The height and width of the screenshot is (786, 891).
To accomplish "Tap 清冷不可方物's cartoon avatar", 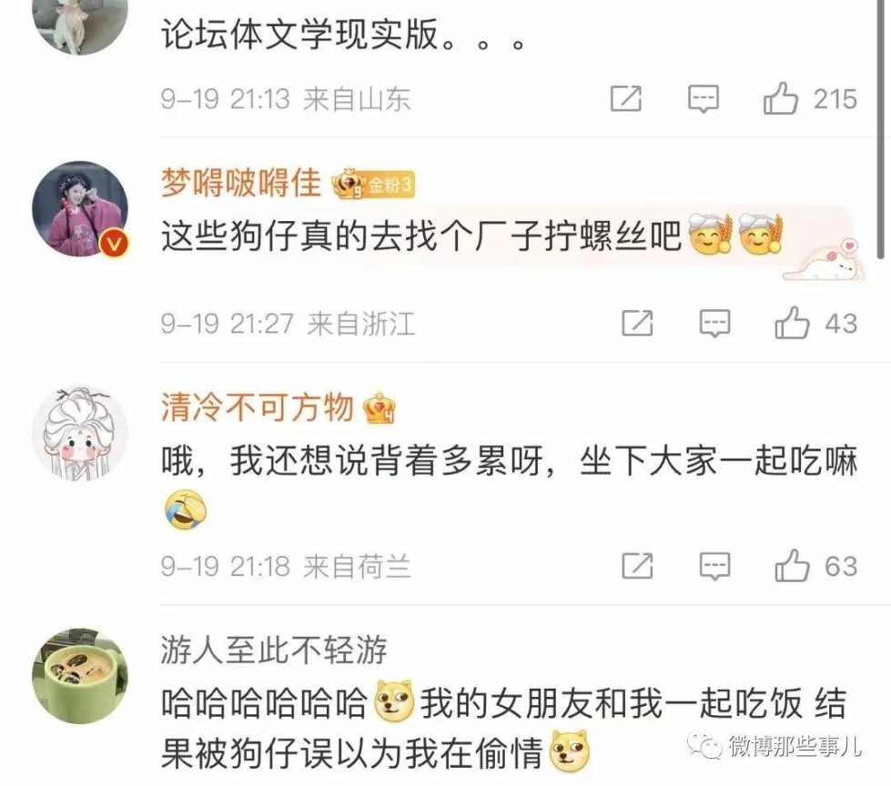I will pos(80,435).
